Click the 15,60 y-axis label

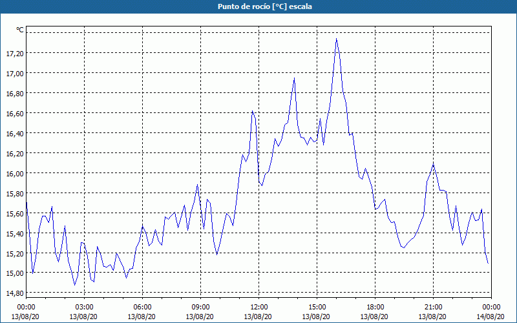point(15,214)
